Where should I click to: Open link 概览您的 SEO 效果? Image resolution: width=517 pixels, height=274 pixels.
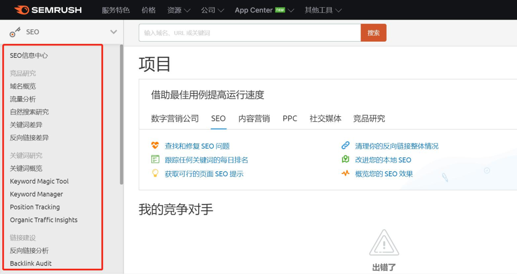coord(384,174)
